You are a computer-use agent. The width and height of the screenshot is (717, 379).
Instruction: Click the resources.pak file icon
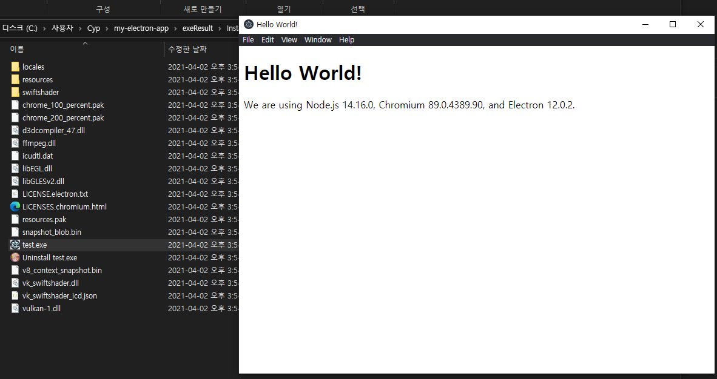[x=15, y=220]
